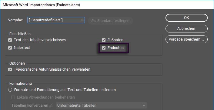
Task: Click the Vorgabe: label
Action: pos(16,20)
